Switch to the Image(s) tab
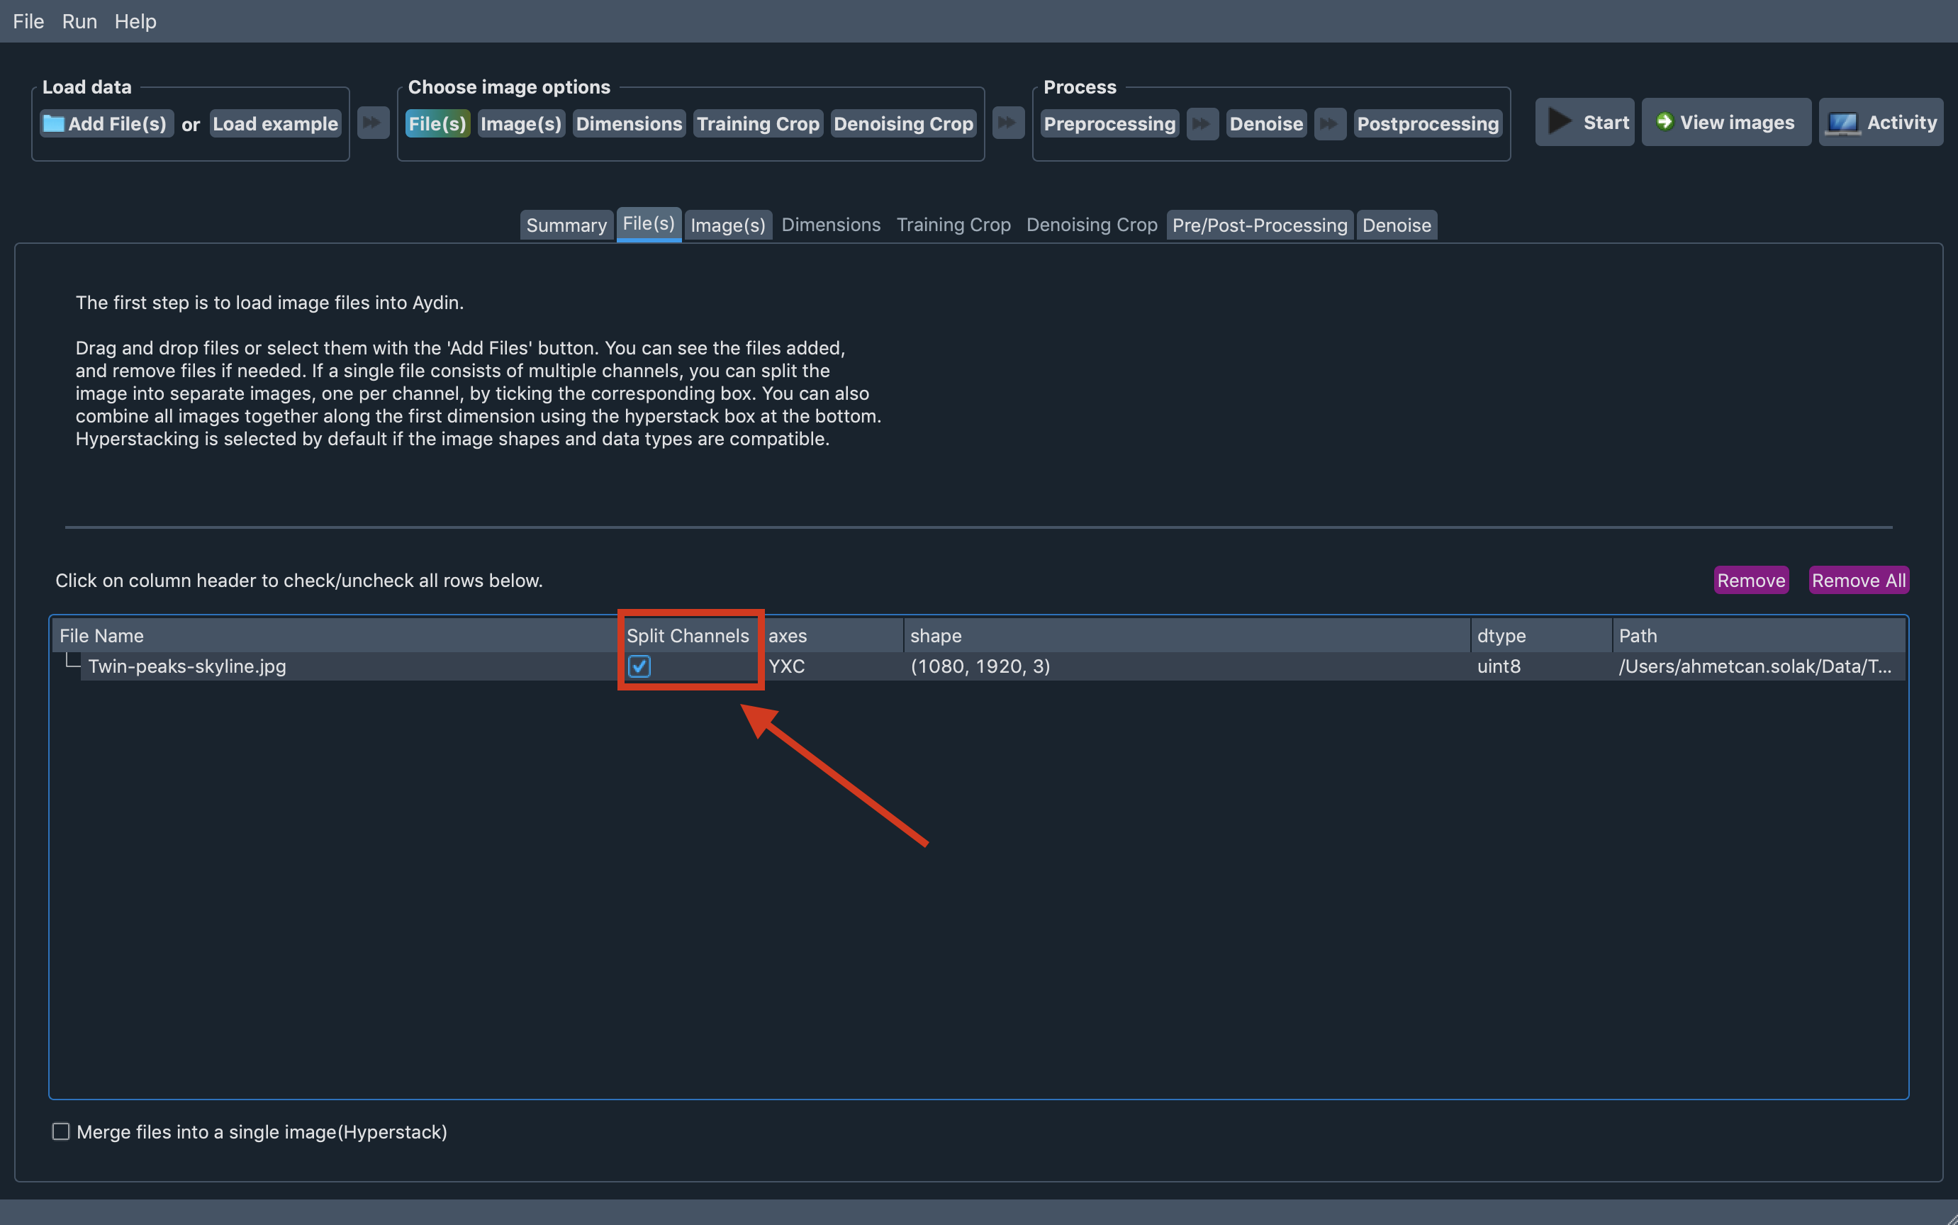The height and width of the screenshot is (1225, 1958). [x=727, y=225]
